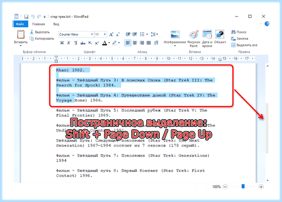The image size is (282, 202).
Task: Open the WordPad help question icon
Action: coord(267,24)
